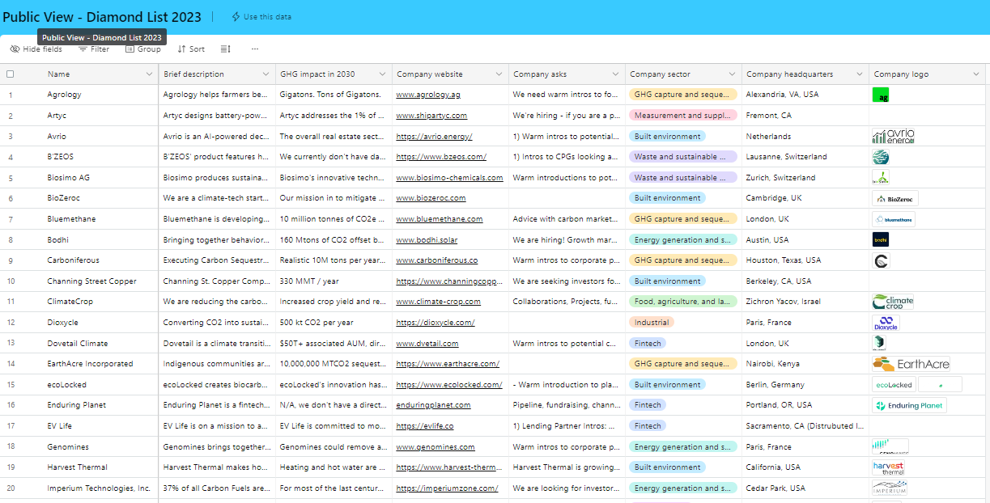990x503 pixels.
Task: Open the Filter menu
Action: click(x=94, y=49)
